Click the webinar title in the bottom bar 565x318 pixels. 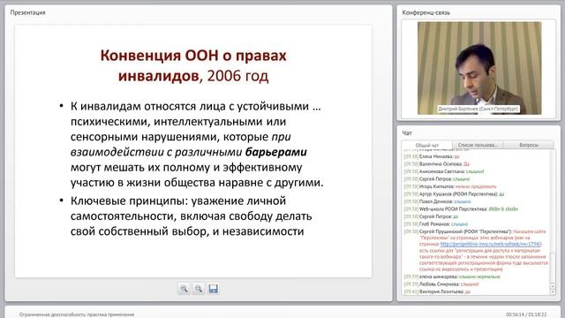pyautogui.click(x=77, y=314)
